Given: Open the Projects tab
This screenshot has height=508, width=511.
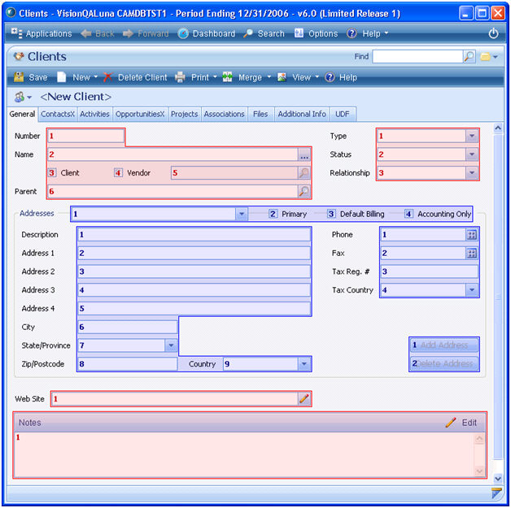Looking at the screenshot, I should [184, 114].
